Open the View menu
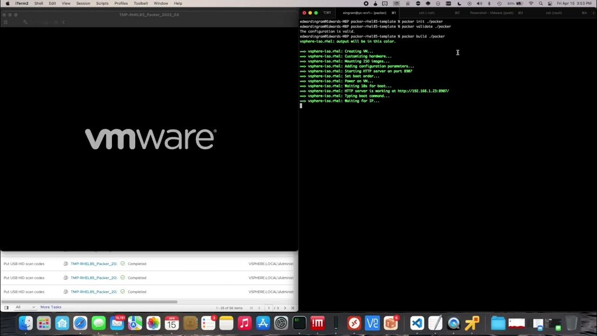597x336 pixels. pos(66,3)
